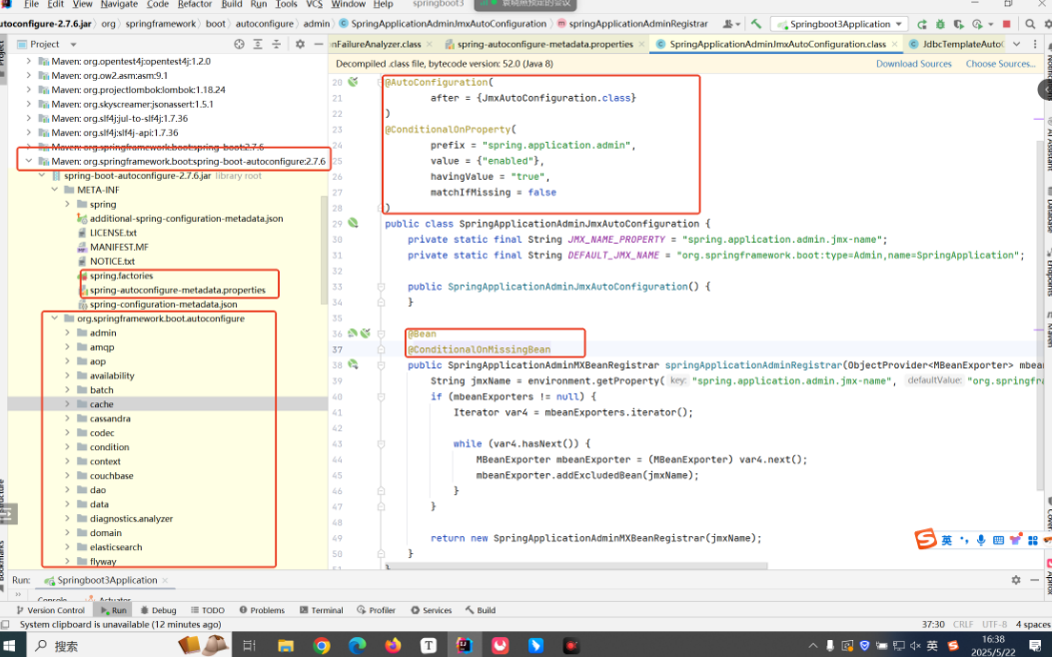
Task: Open the profiler run options dropdown arrow
Action: click(x=990, y=24)
